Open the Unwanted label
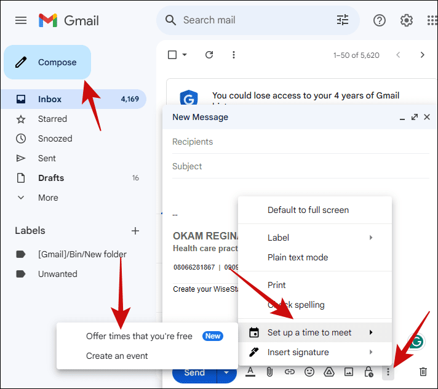Screen dimensions: 438x389 click(x=74, y=274)
